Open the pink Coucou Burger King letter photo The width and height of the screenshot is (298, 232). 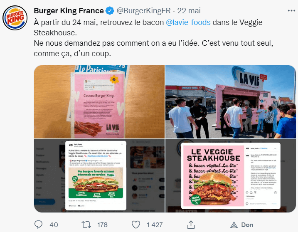click(99, 102)
